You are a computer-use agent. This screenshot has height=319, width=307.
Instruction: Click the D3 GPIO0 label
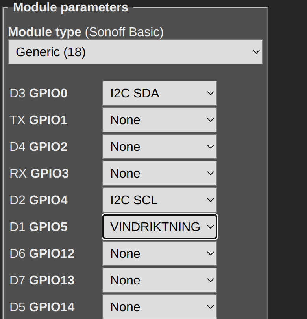pyautogui.click(x=39, y=93)
